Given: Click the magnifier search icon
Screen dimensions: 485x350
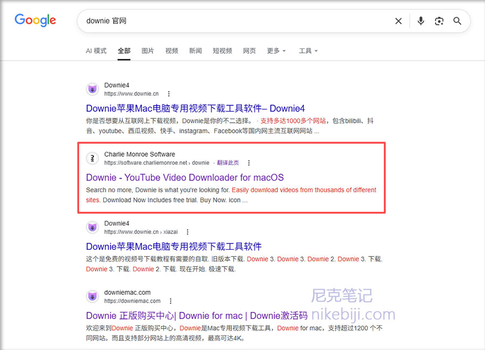Looking at the screenshot, I should 457,21.
